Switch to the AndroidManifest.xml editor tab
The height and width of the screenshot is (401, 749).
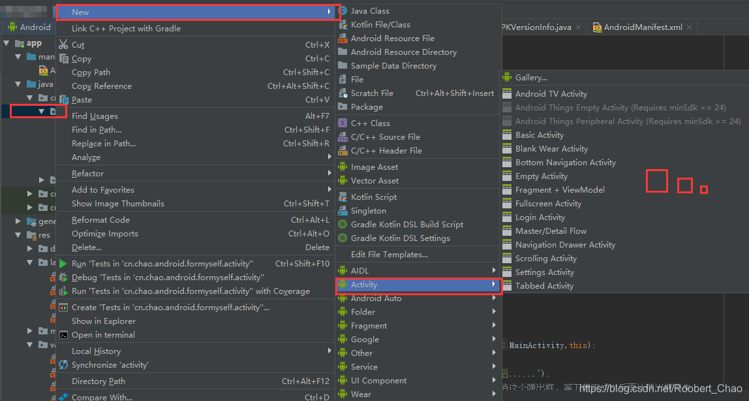point(643,27)
